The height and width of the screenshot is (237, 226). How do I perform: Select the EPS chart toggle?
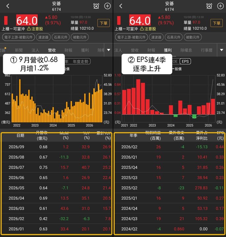(x=185, y=61)
